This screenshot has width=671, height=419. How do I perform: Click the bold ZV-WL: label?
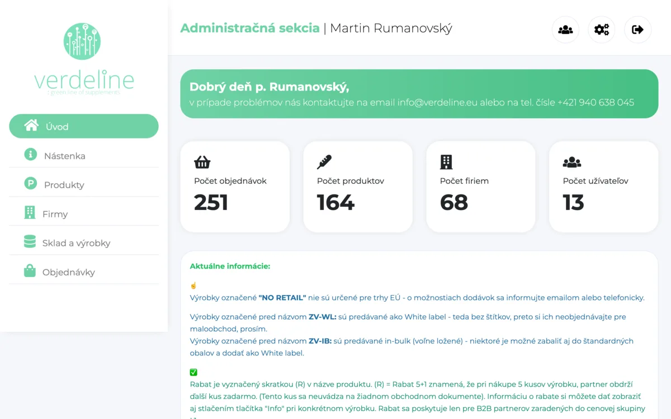[x=323, y=317]
